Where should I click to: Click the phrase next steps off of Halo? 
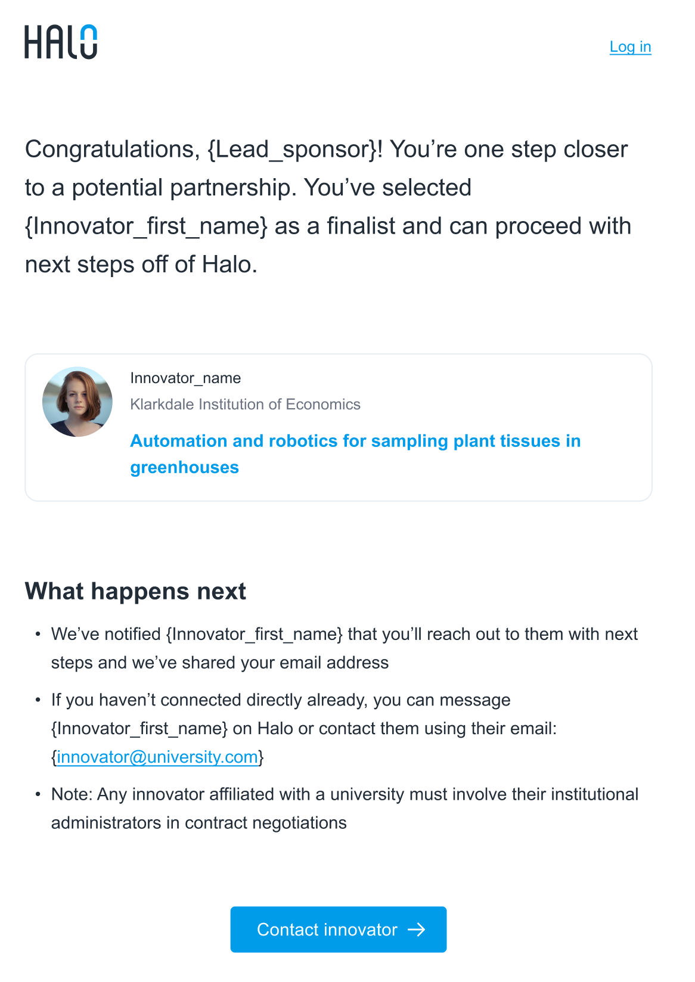(x=141, y=265)
